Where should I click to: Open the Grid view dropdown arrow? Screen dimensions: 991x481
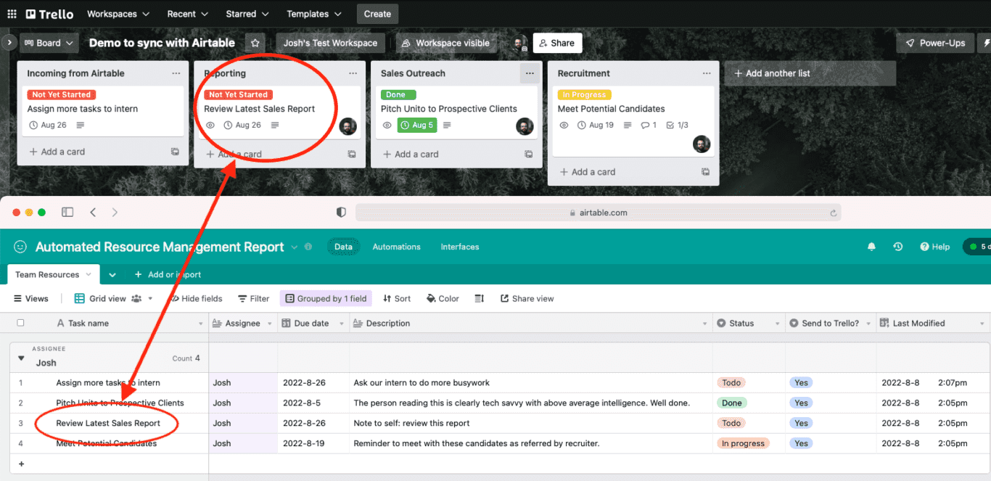pos(150,298)
